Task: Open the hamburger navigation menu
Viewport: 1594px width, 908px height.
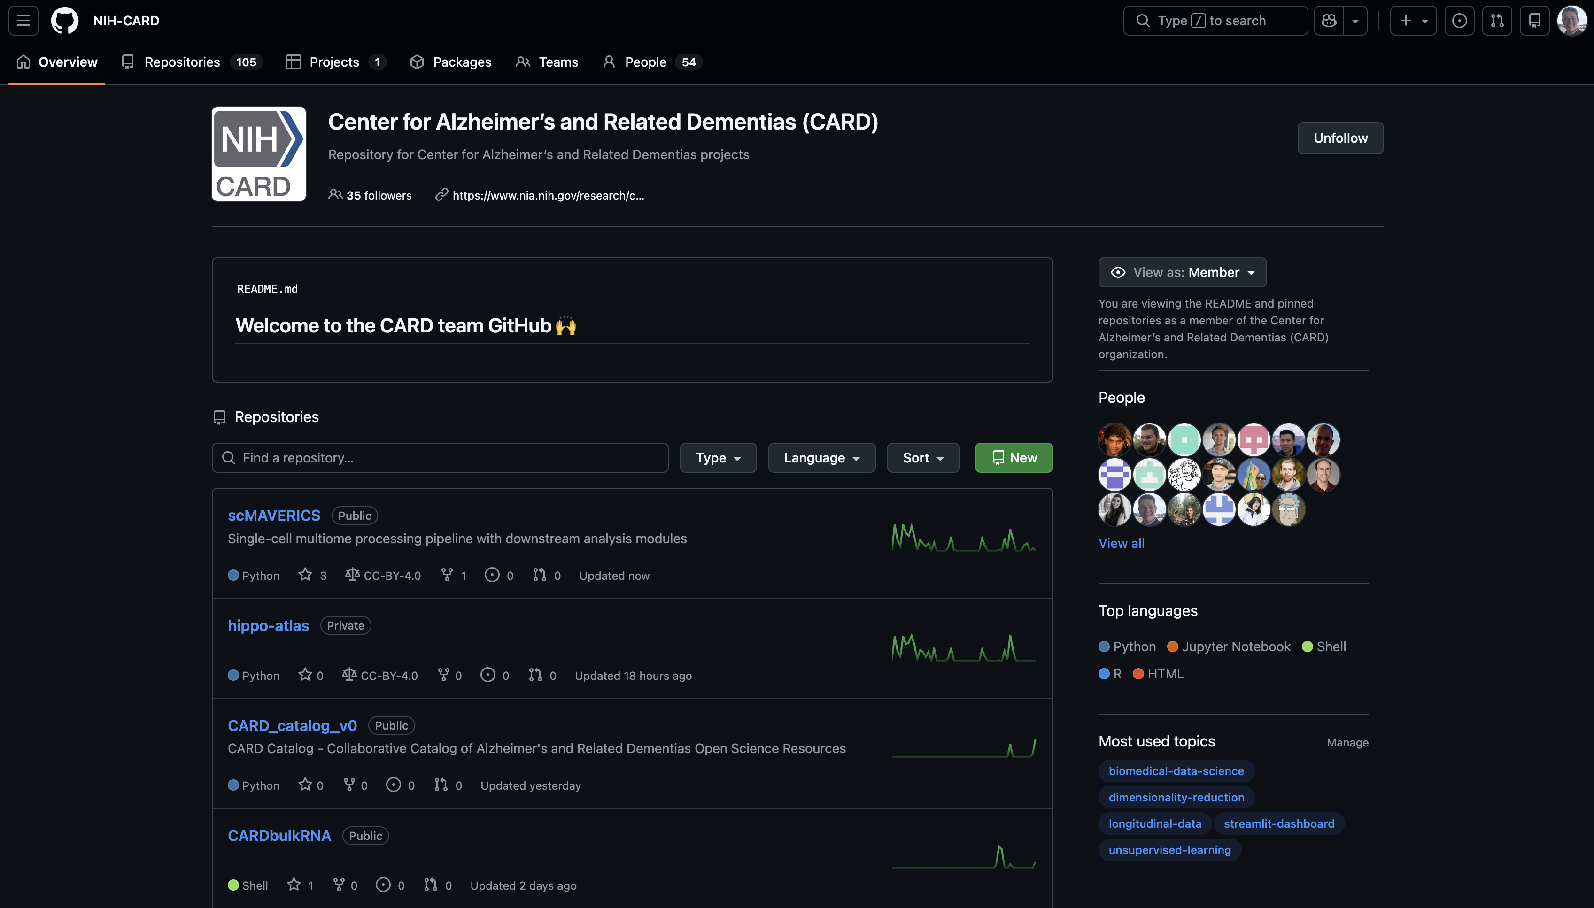Action: [23, 21]
